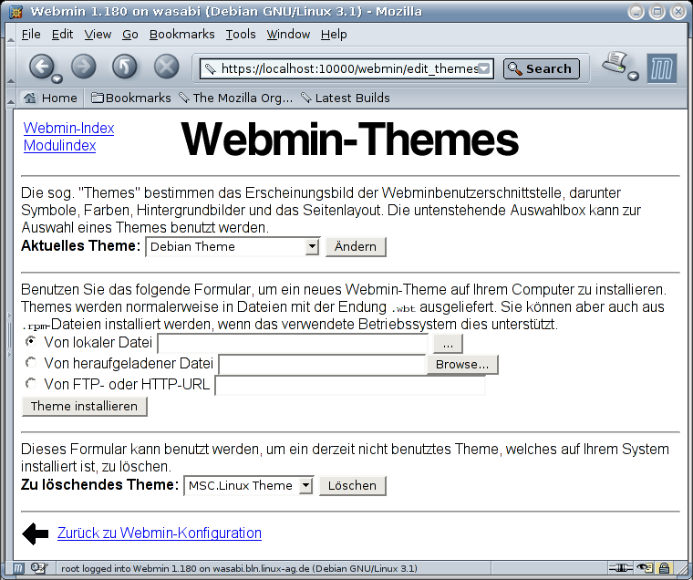The image size is (693, 580).
Task: Click the black left arrow icon
Action: coord(36,533)
